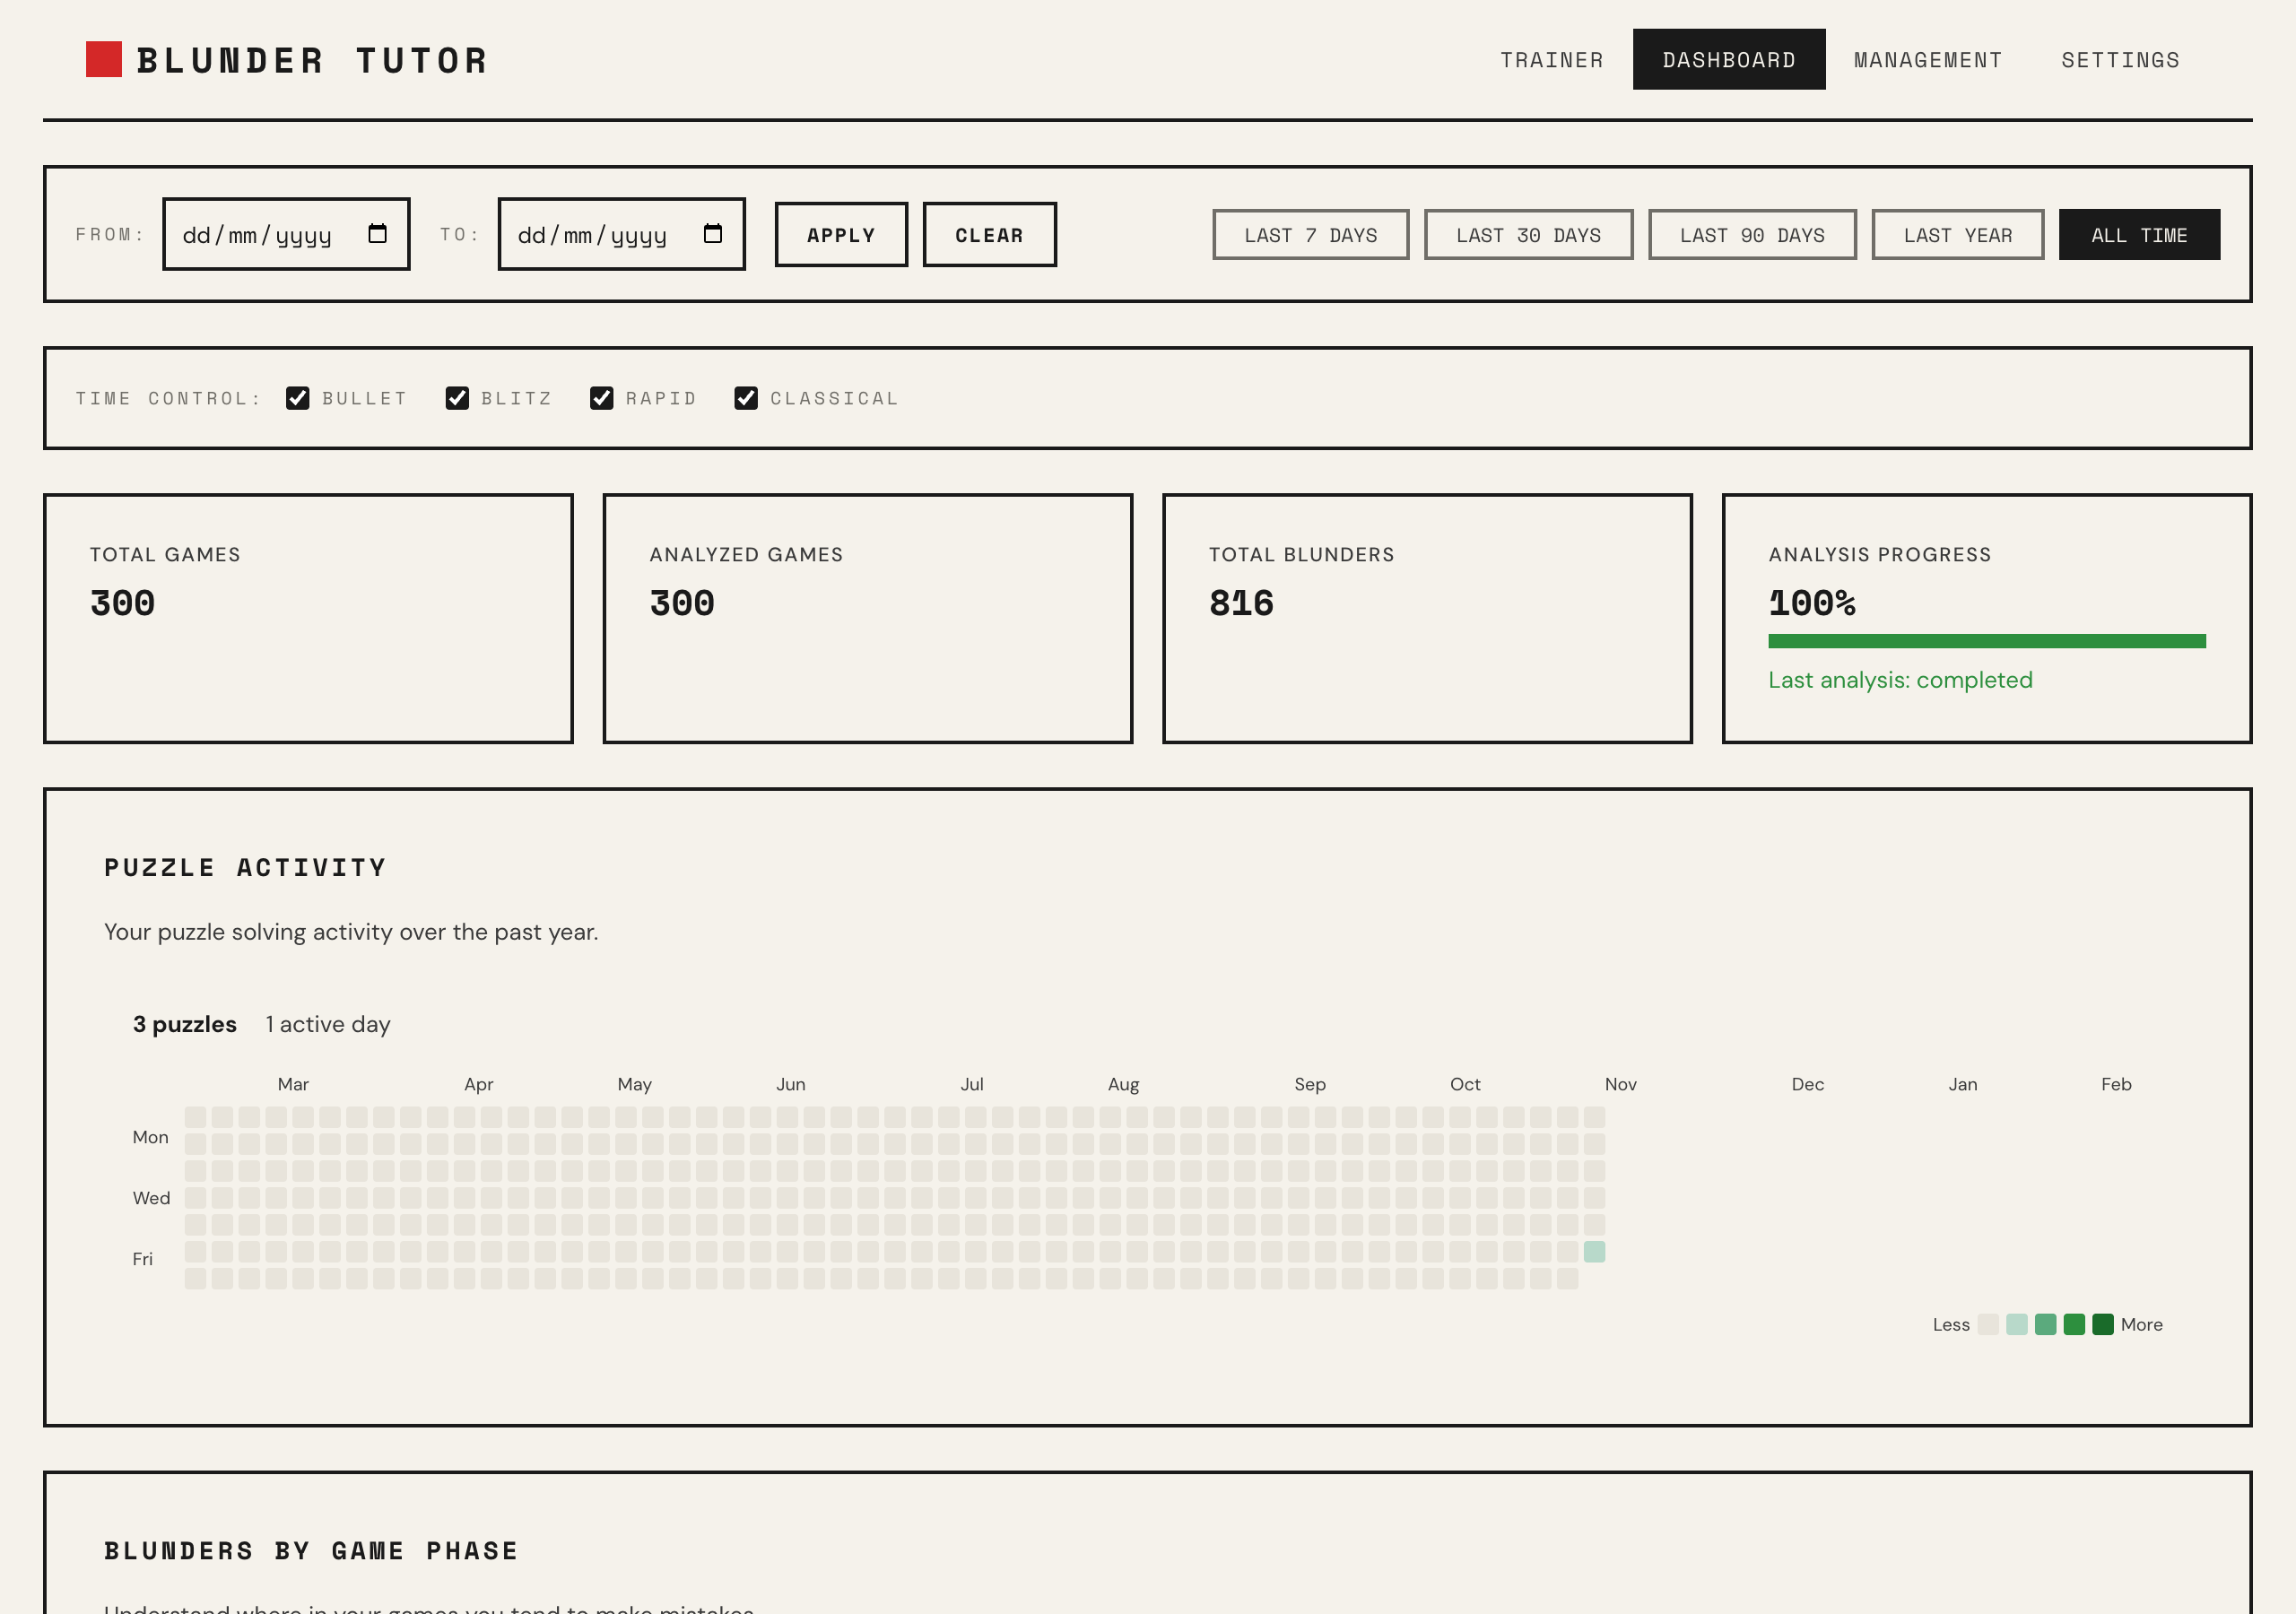Click the highlighted green activity day cell
Screen dimensions: 2296x1614
coord(1594,1251)
